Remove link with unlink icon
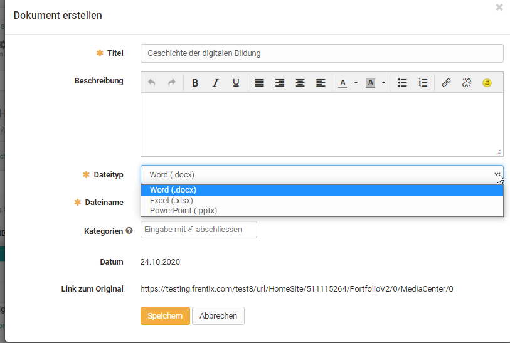510x343 pixels. [466, 83]
